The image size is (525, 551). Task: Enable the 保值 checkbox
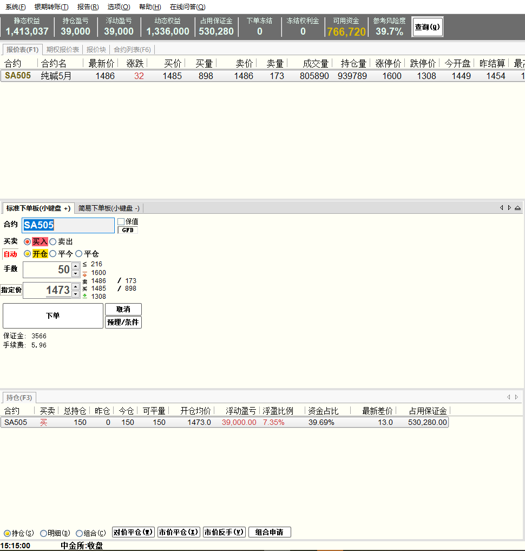[121, 222]
